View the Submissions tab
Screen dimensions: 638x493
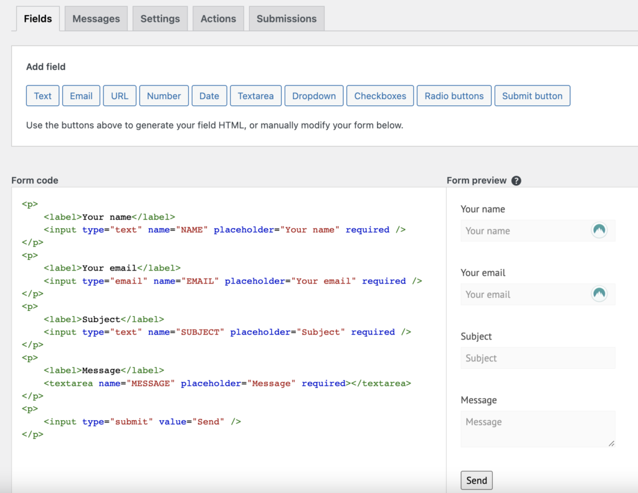tap(287, 19)
